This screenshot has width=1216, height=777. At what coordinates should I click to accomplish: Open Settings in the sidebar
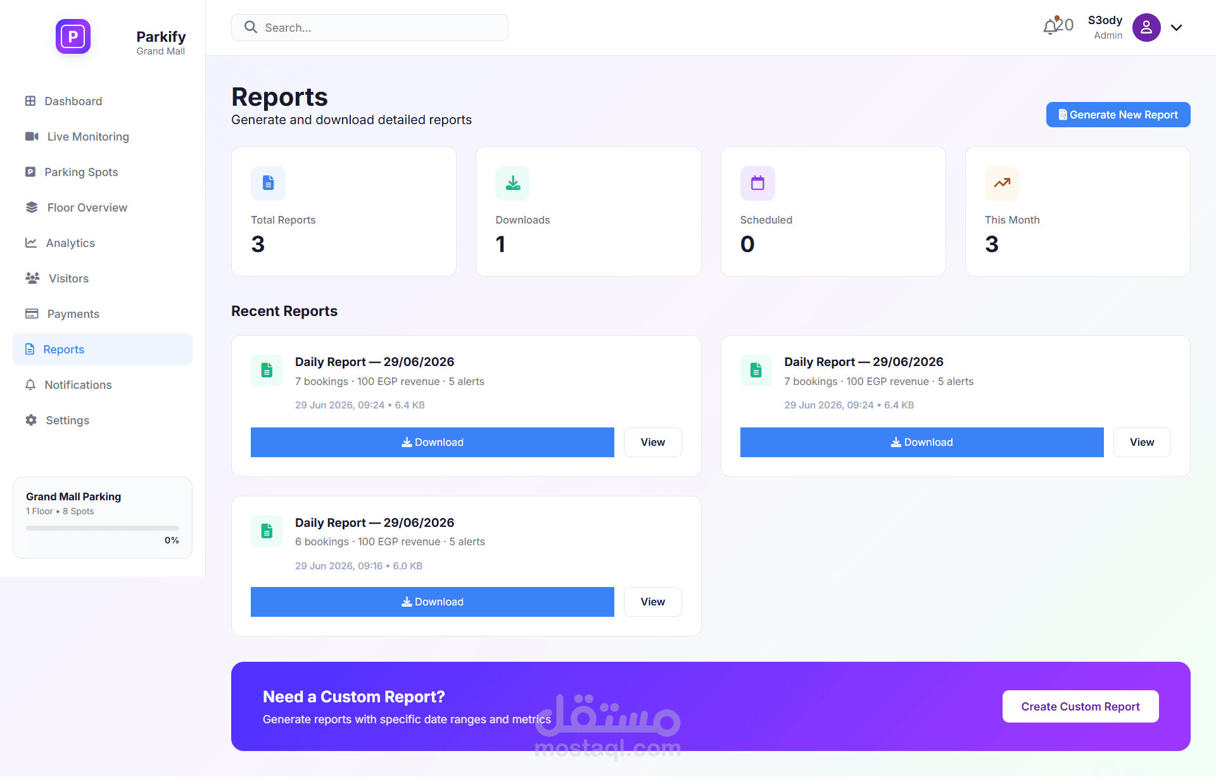[x=103, y=420]
